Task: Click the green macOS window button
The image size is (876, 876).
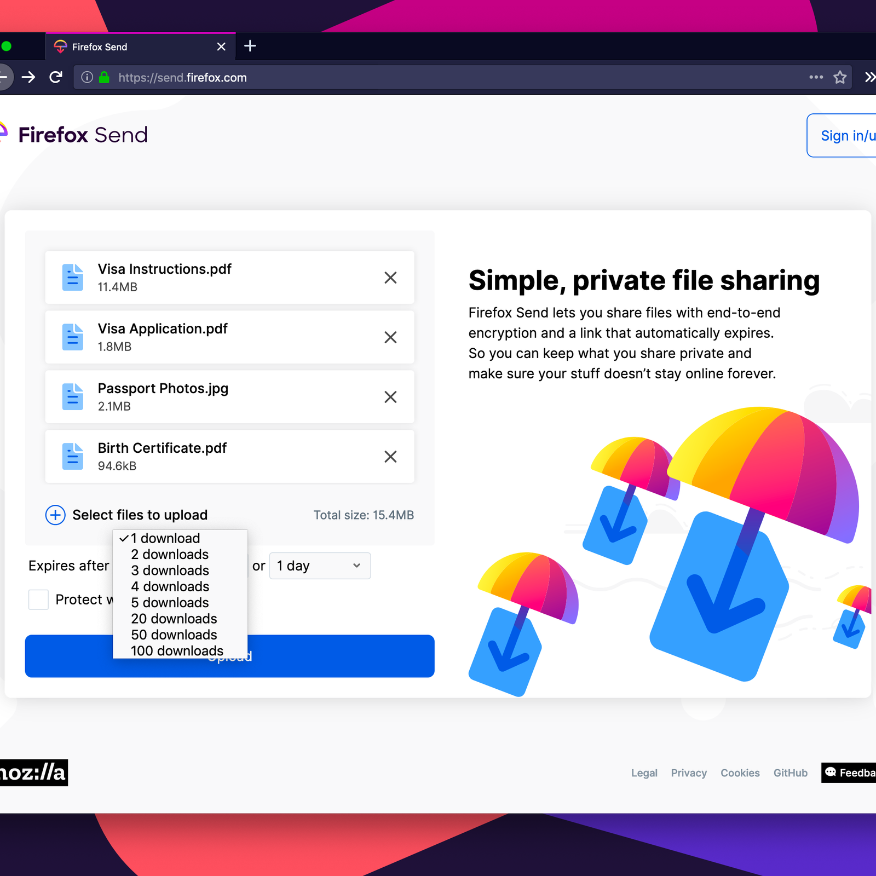Action: 7,47
